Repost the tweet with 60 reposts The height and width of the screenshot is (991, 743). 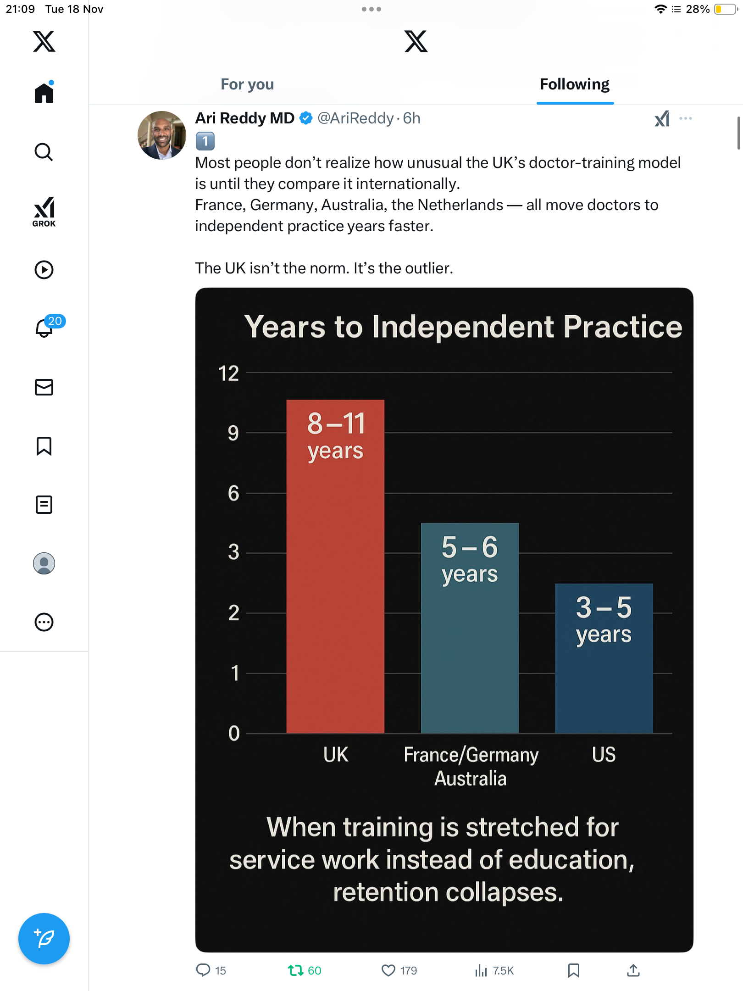pyautogui.click(x=296, y=970)
